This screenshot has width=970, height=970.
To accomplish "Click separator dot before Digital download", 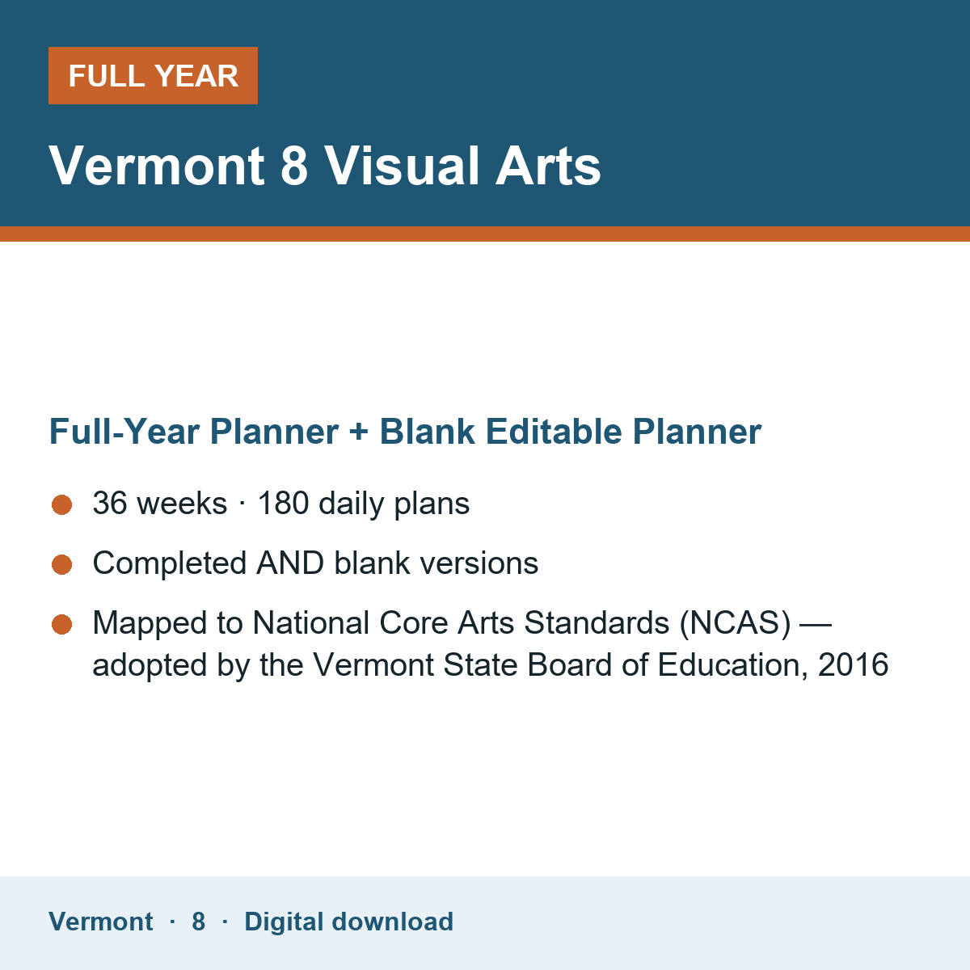I will click(225, 921).
